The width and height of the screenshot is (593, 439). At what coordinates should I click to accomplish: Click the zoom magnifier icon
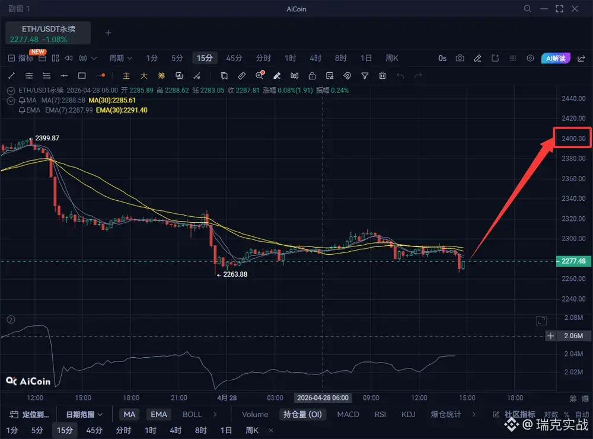tap(260, 76)
